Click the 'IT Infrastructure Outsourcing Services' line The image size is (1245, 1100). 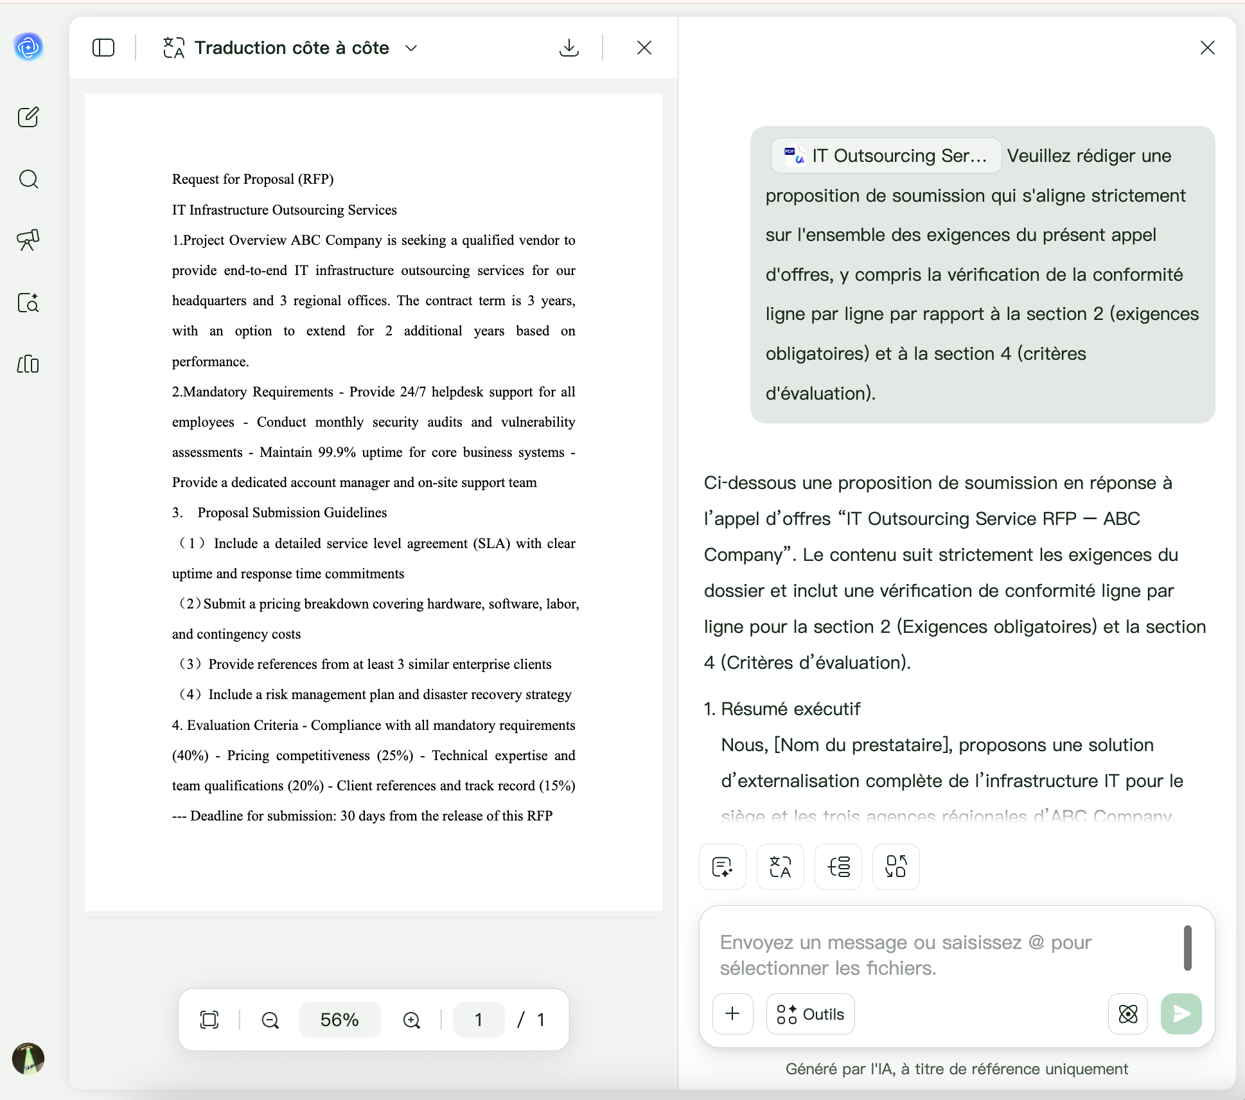[284, 210]
